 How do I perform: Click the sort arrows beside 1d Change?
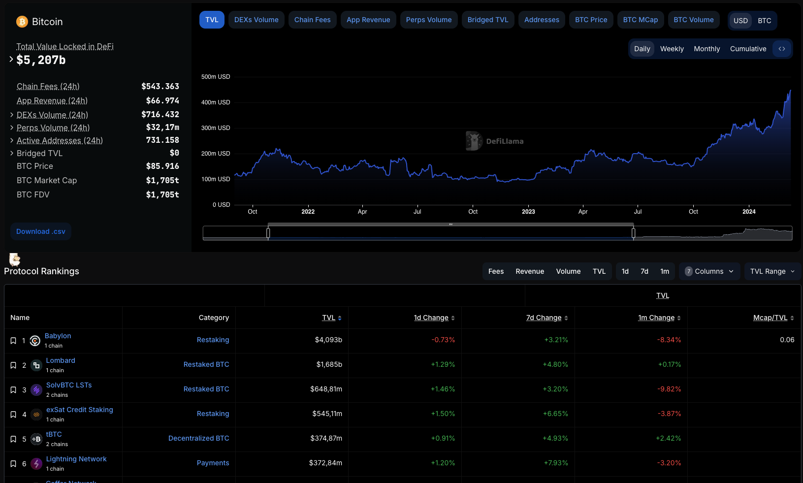coord(453,318)
